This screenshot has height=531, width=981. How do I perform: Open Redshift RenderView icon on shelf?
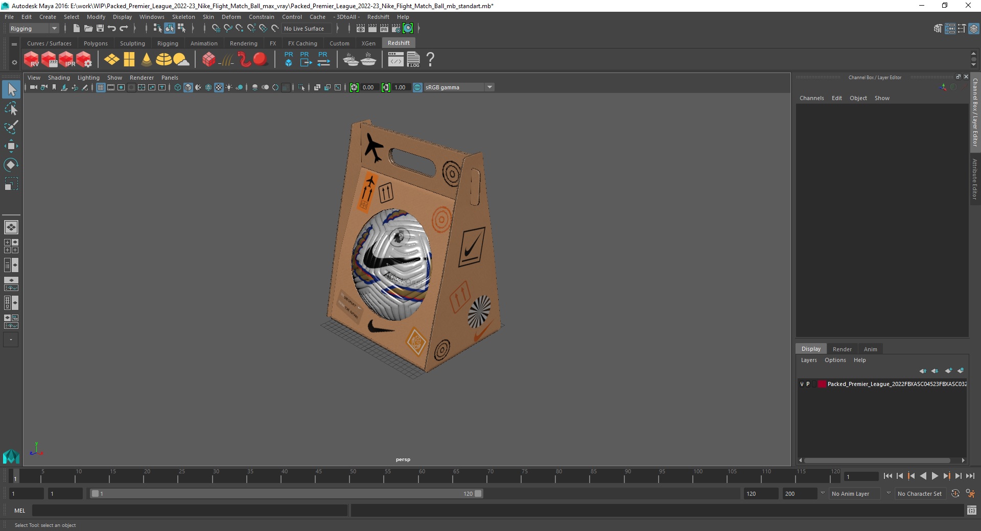coord(31,60)
